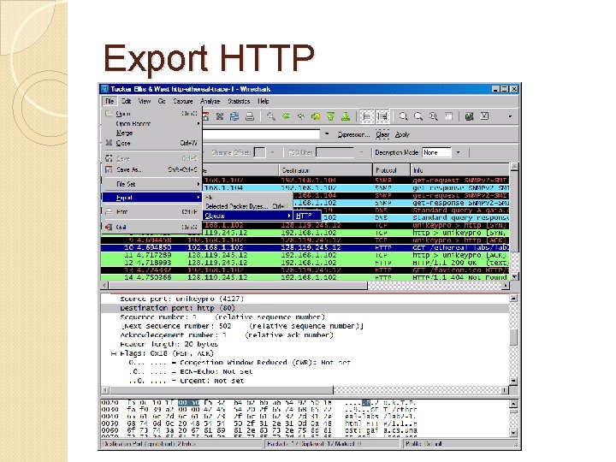The height and width of the screenshot is (462, 616).
Task: Select 'Next sequence number: 502' detail line
Action: click(x=305, y=326)
